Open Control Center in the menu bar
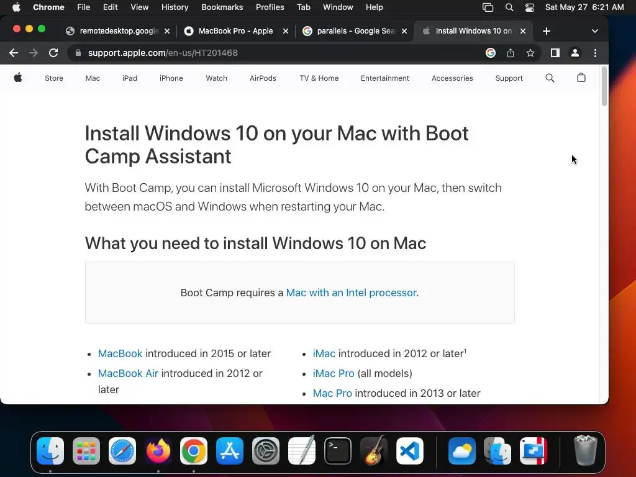The image size is (636, 477). pos(529,7)
